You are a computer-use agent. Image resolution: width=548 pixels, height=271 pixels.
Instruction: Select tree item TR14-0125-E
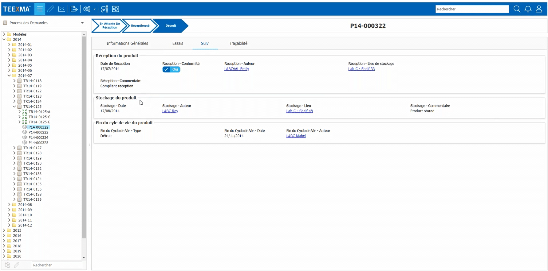pos(40,122)
